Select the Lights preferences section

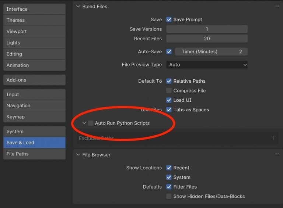coord(34,43)
